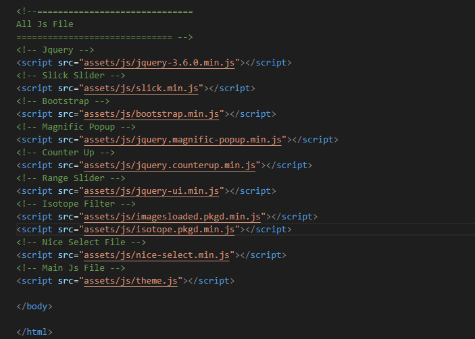
Task: Click the closing '===== -->' comment line
Action: point(105,37)
